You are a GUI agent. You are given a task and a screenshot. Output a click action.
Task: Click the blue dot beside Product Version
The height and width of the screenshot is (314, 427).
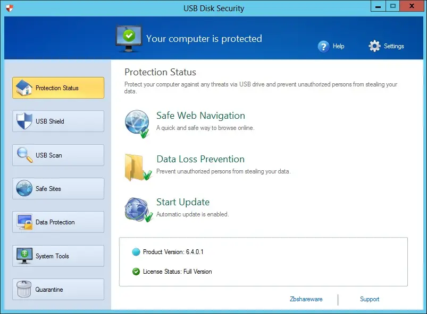(x=136, y=252)
